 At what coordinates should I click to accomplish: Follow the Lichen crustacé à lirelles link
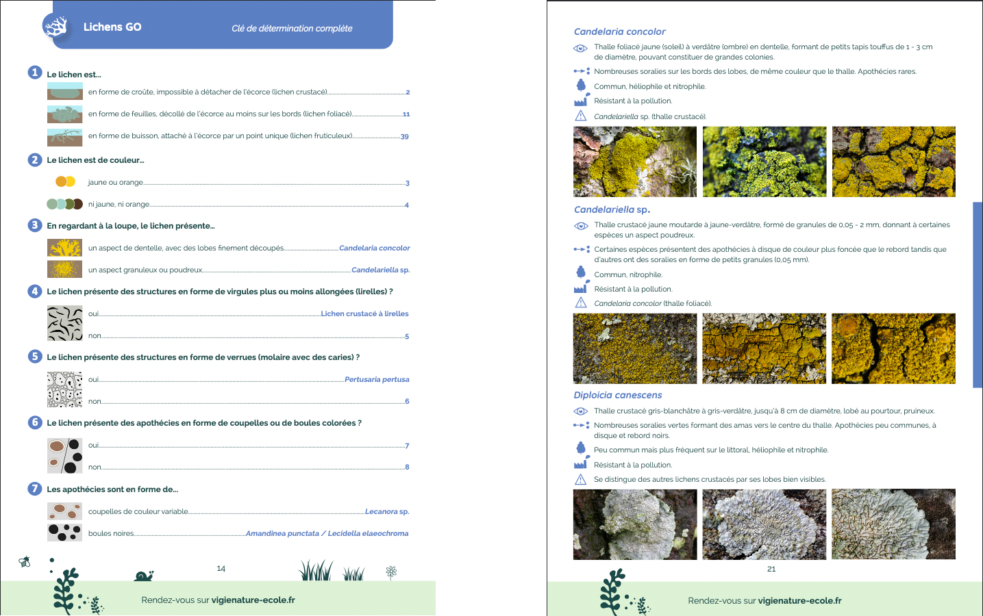coord(364,313)
